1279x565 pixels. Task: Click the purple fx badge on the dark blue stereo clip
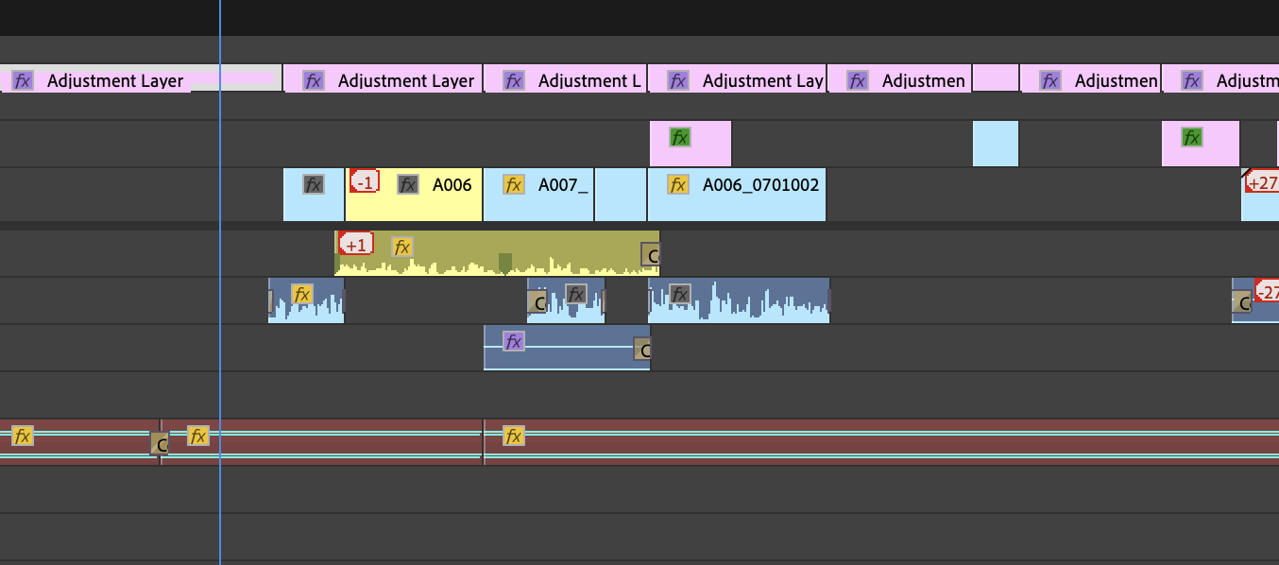click(x=513, y=340)
